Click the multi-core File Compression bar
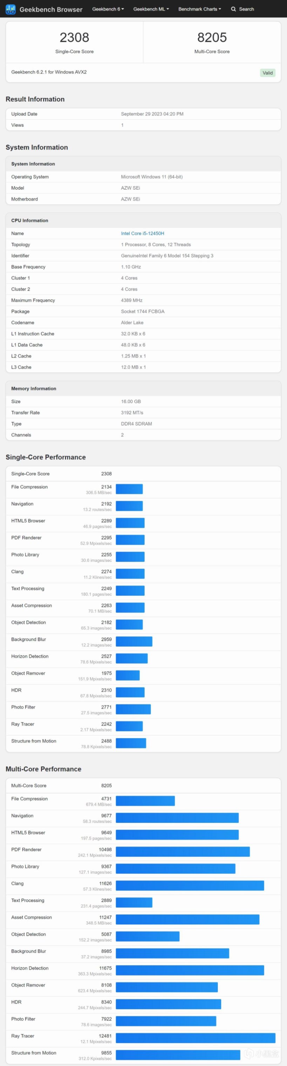 coord(145,801)
